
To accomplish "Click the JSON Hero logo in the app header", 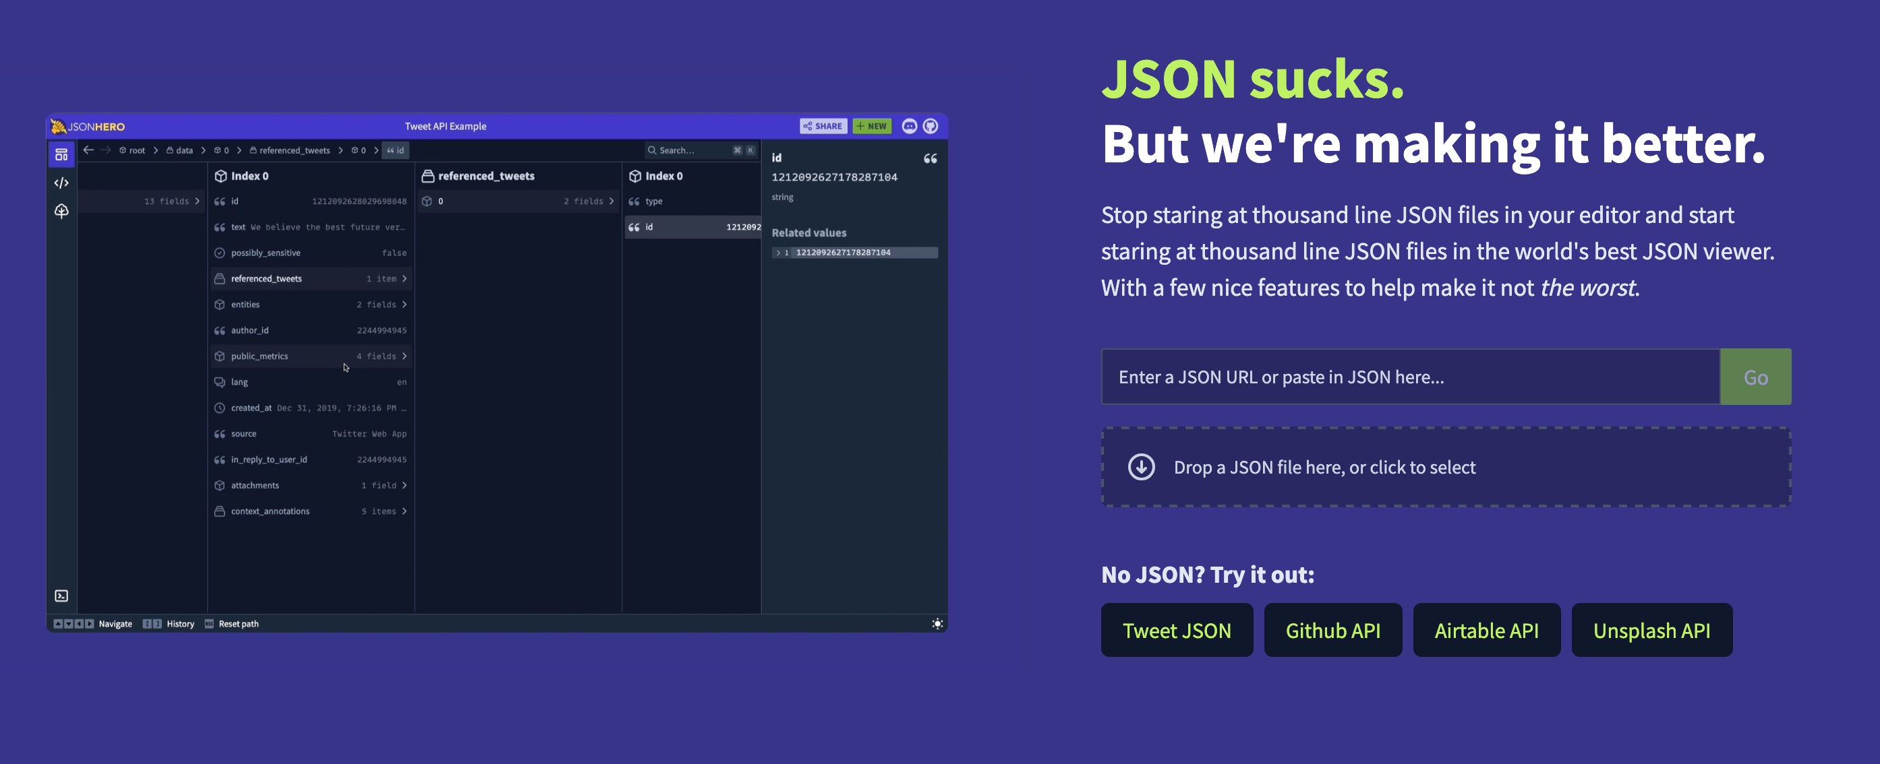I will pos(88,126).
